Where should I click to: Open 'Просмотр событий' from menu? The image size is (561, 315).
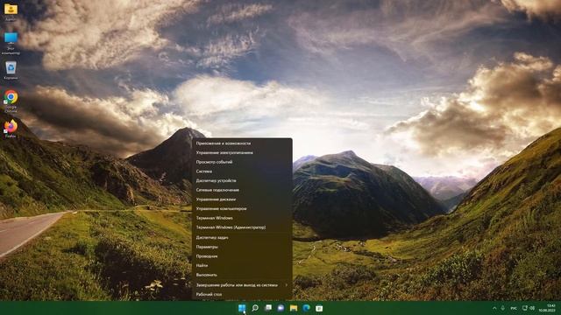pyautogui.click(x=242, y=162)
